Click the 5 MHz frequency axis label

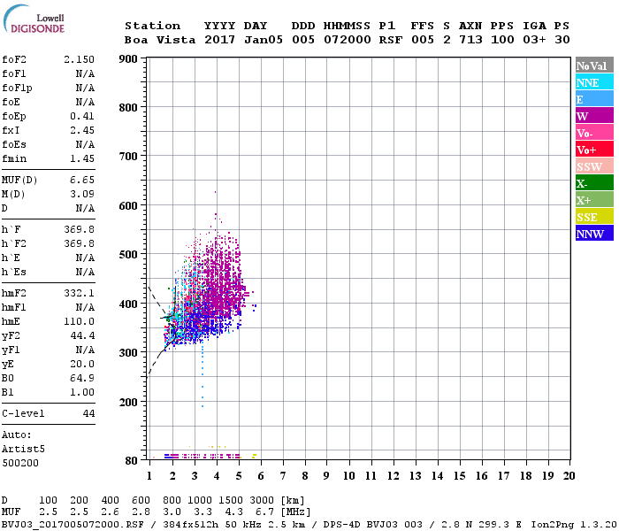pos(239,476)
